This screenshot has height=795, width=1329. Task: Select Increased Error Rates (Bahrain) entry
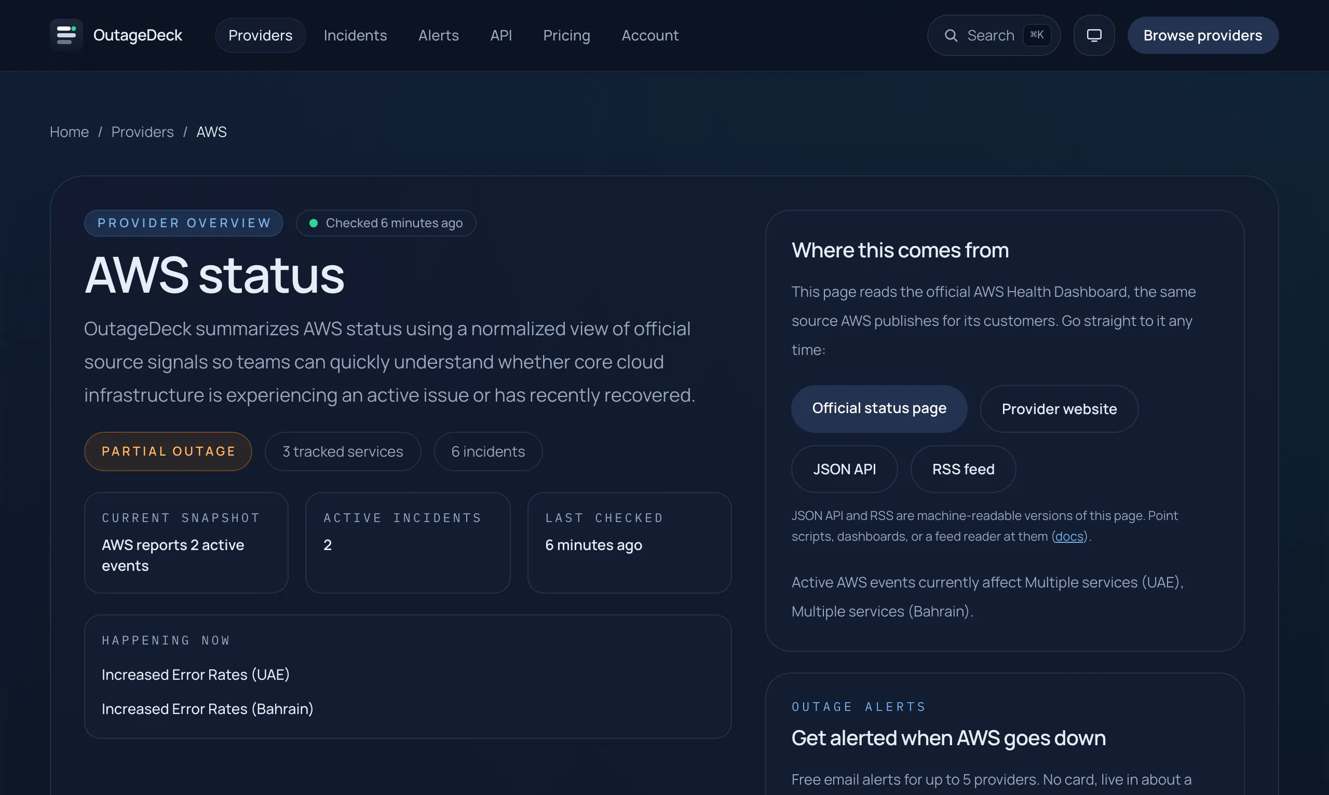click(207, 709)
